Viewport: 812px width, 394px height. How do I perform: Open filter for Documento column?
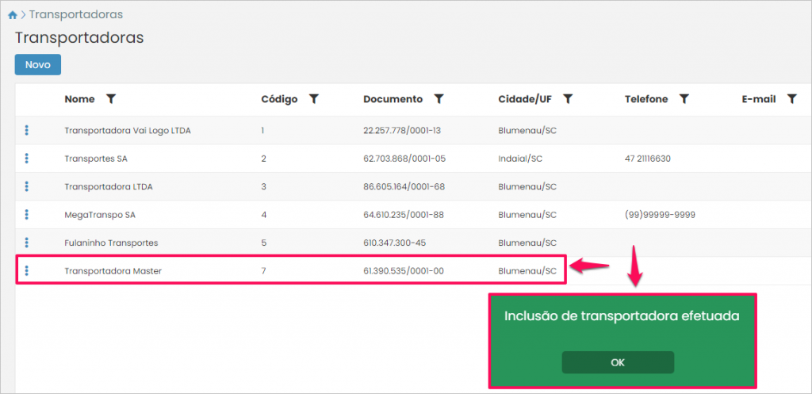pos(439,99)
